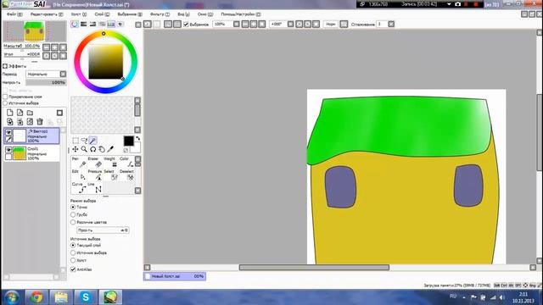Open the zoom 100% dropdown in the toolbar
The width and height of the screenshot is (543, 305).
[x=236, y=25]
